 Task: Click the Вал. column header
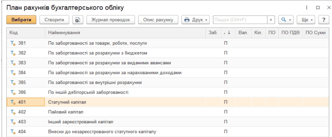pos(243,33)
